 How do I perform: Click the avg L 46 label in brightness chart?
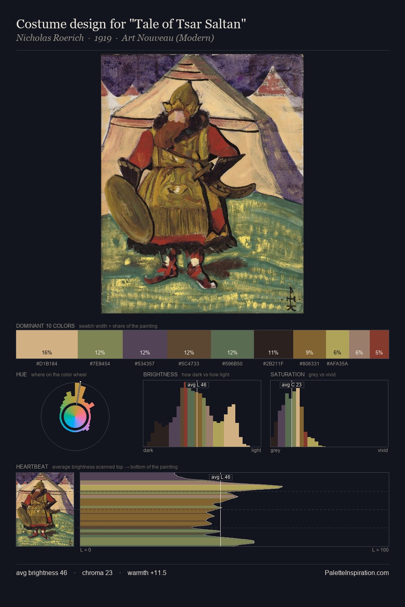click(197, 384)
